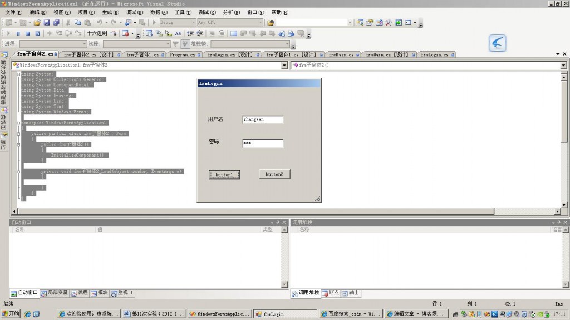This screenshot has height=320, width=570.
Task: Redo the last undone action
Action: click(x=114, y=22)
